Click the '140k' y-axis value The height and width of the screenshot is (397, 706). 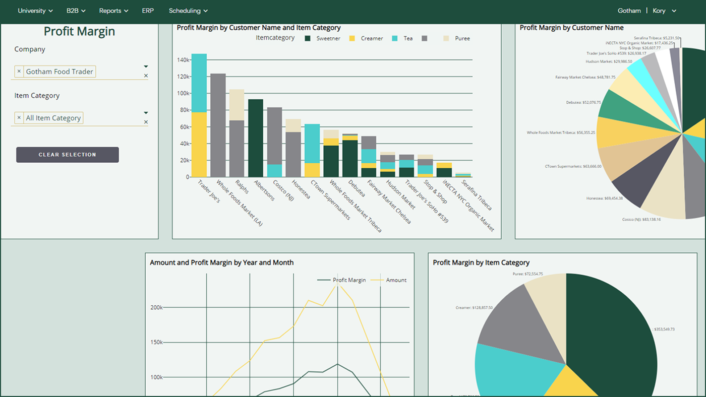[x=183, y=60]
